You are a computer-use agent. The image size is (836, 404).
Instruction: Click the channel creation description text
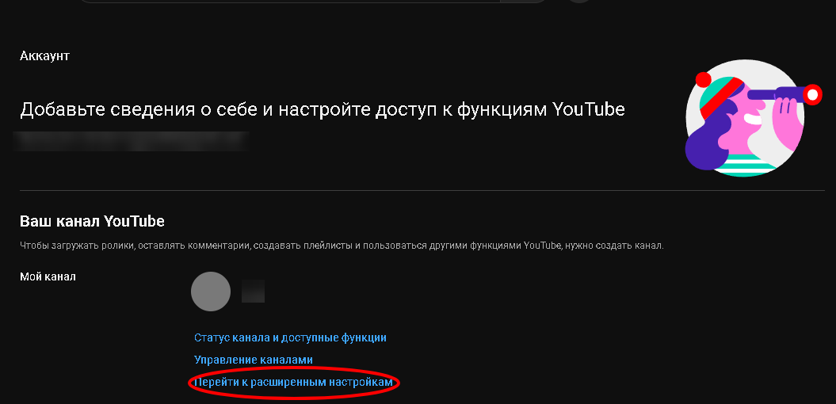click(x=342, y=246)
